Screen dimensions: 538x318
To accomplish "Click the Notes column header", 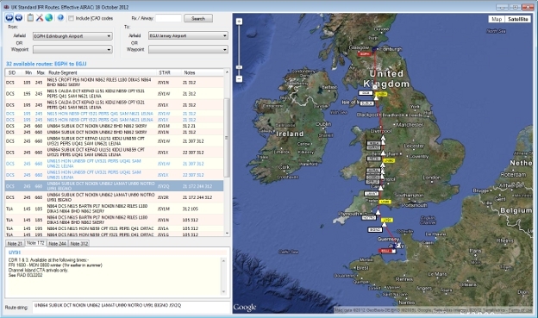I will click(203, 72).
